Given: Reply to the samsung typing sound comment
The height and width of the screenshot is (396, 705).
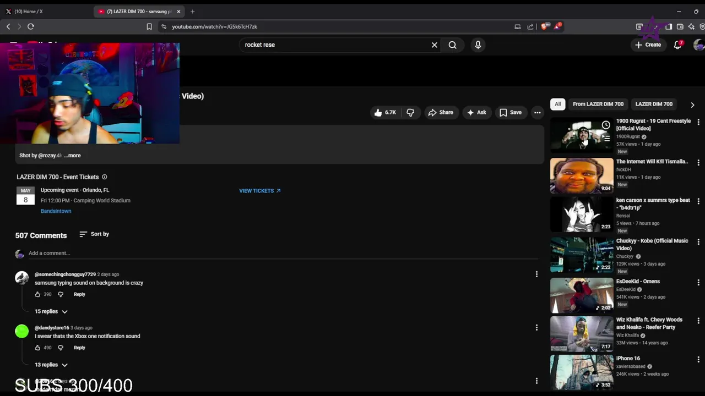Looking at the screenshot, I should tap(79, 294).
